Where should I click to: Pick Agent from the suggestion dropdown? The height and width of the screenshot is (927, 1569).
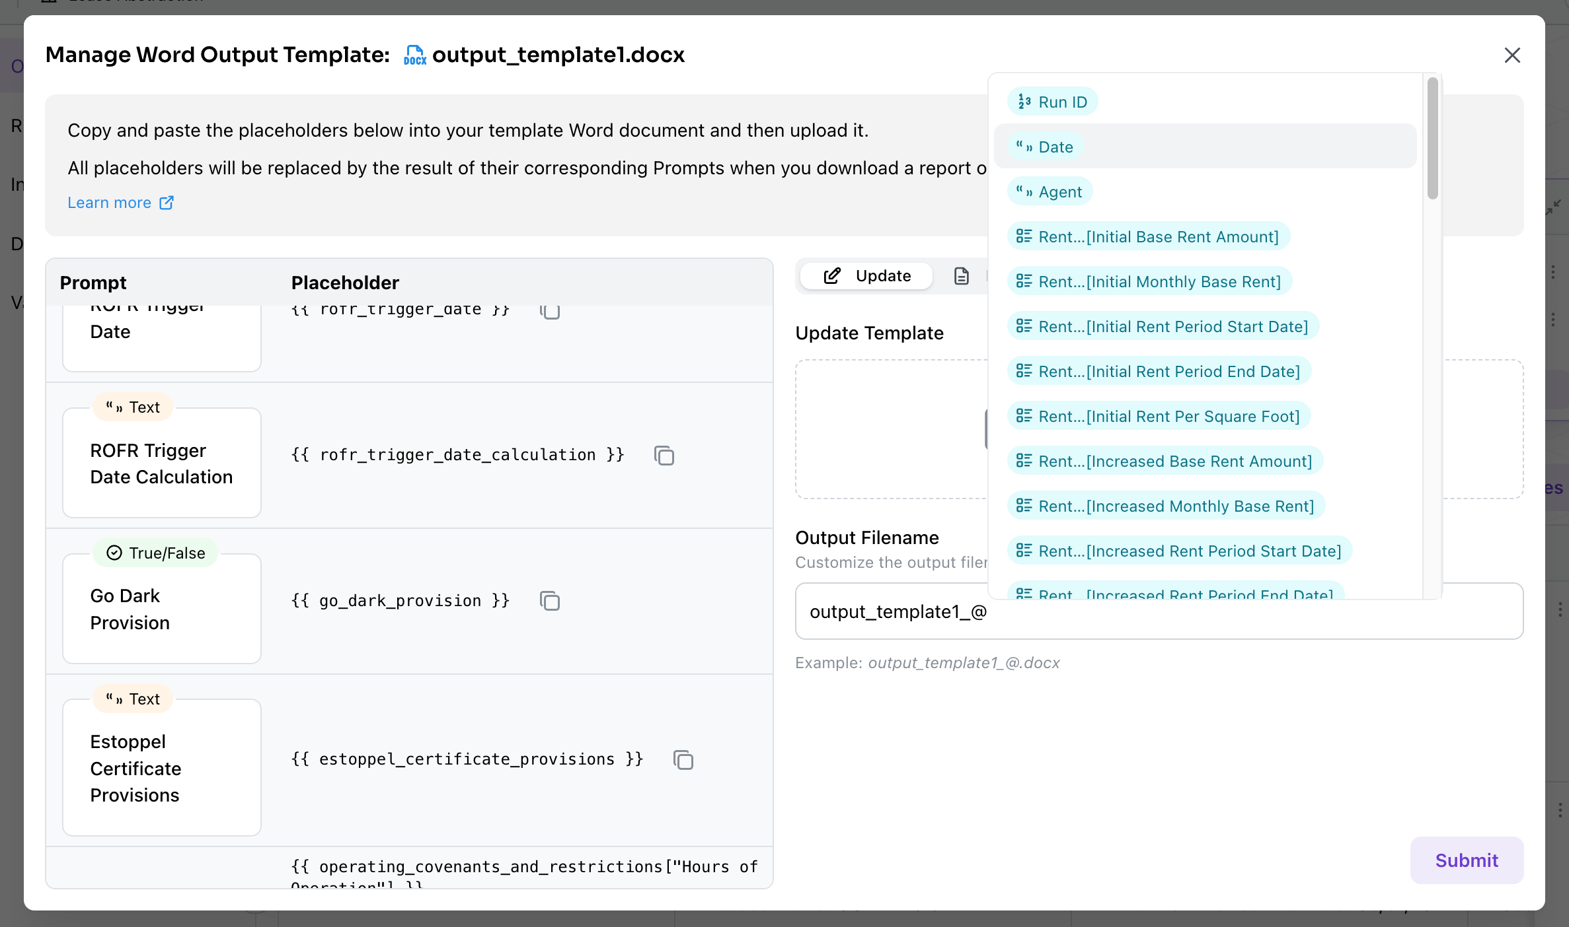coord(1050,192)
